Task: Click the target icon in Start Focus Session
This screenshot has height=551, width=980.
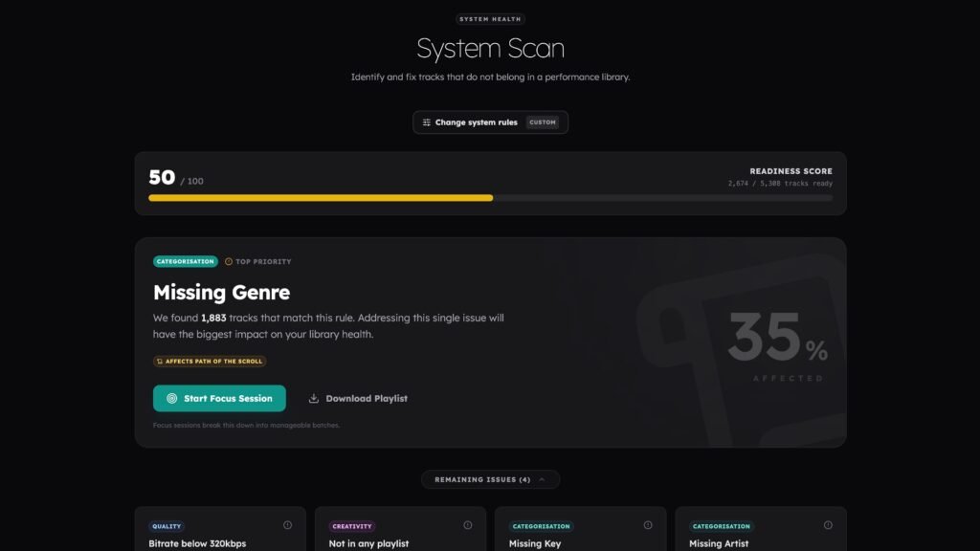Action: click(x=172, y=399)
